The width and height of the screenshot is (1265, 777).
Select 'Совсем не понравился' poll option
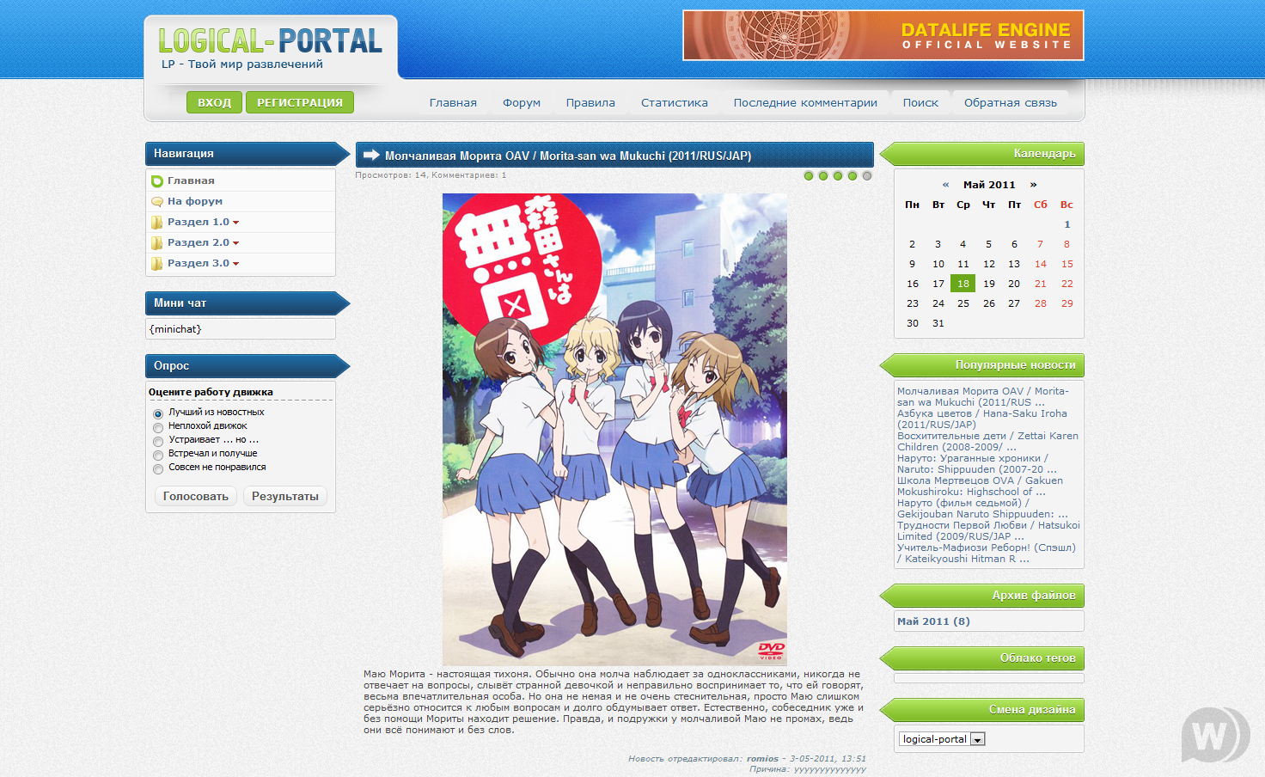tap(158, 469)
